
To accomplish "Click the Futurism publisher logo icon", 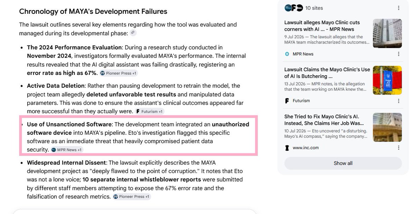I will (287, 101).
